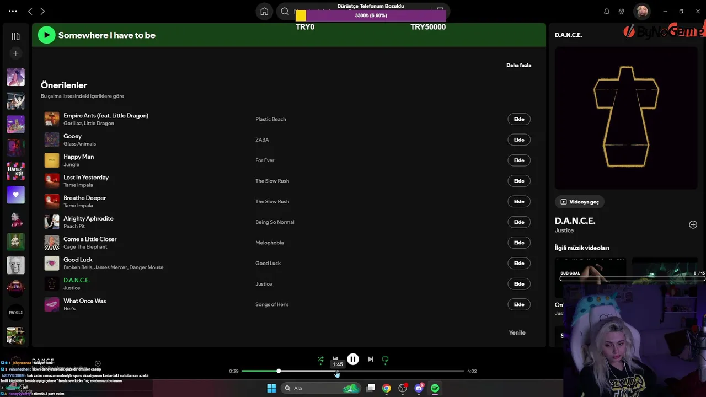Navigate back with the left arrow
The width and height of the screenshot is (706, 397).
point(30,11)
